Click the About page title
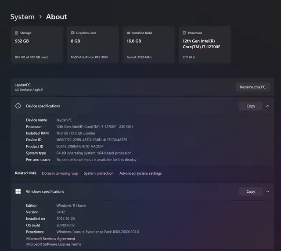Viewport: 281px width, 251px height. (x=57, y=17)
